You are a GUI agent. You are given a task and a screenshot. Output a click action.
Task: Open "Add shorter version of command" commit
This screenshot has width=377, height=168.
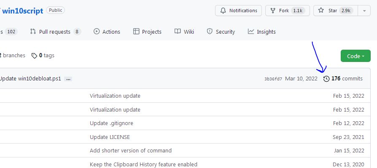(131, 150)
